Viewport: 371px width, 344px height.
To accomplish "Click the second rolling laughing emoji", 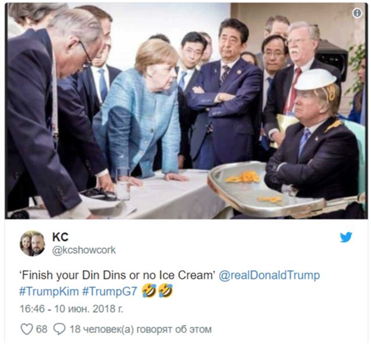I will click(165, 291).
